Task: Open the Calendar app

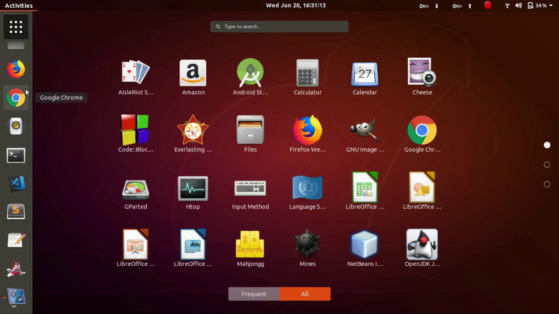Action: tap(365, 77)
